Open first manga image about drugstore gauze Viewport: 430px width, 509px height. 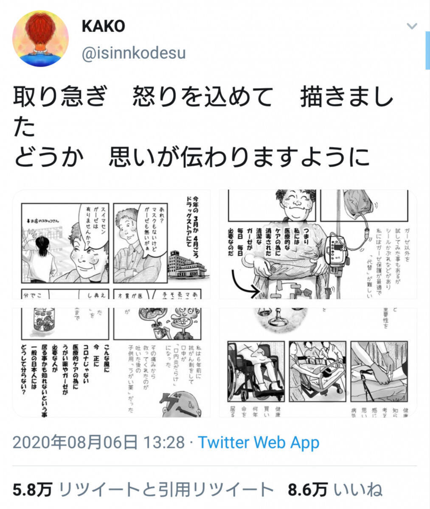click(112, 244)
